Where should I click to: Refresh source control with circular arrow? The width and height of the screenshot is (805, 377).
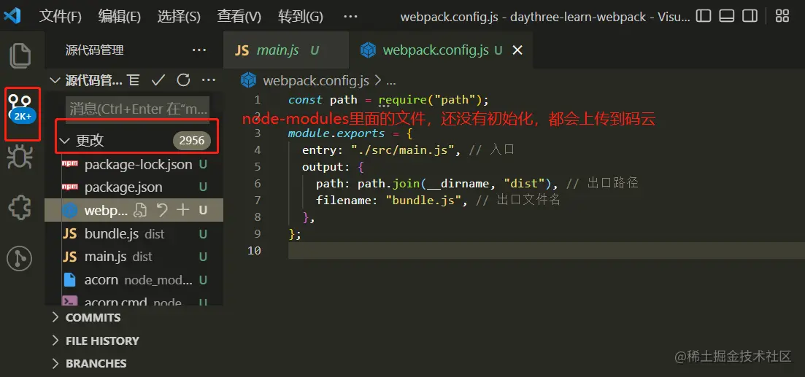tap(183, 80)
